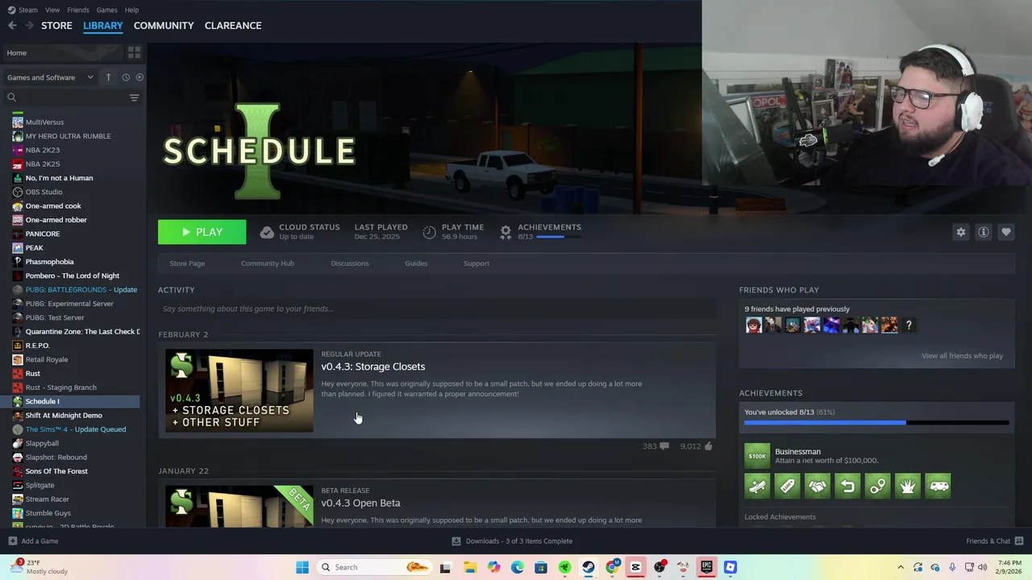This screenshot has height=580, width=1032.
Task: Click the taskbar Search box
Action: [x=375, y=567]
